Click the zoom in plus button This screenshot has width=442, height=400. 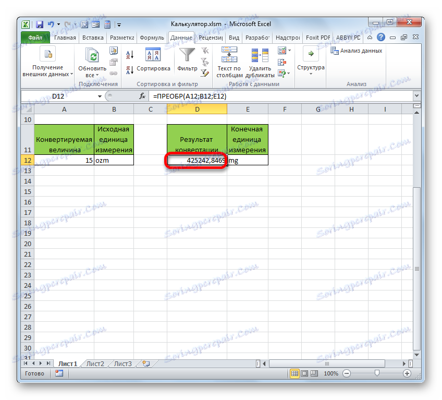407,373
